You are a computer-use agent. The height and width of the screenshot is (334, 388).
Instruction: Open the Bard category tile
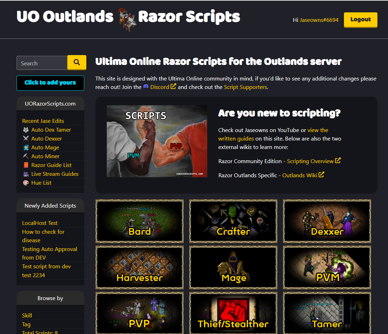click(140, 221)
